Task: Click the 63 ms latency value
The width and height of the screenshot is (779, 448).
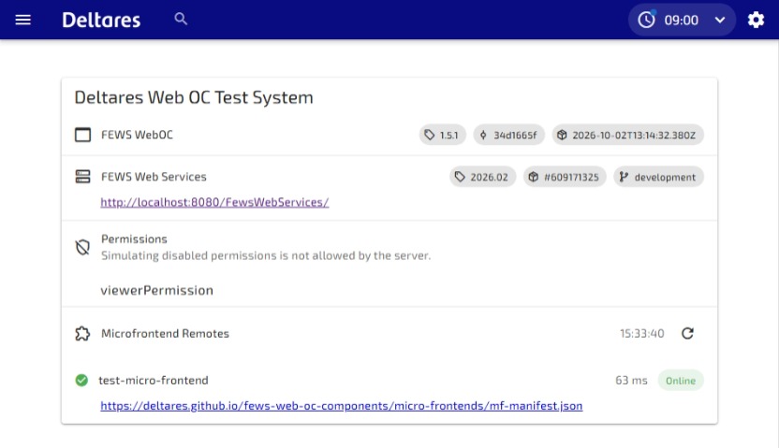Action: pyautogui.click(x=631, y=381)
